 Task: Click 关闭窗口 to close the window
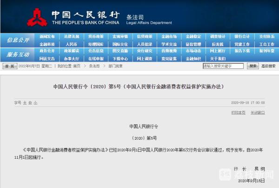click(x=258, y=113)
